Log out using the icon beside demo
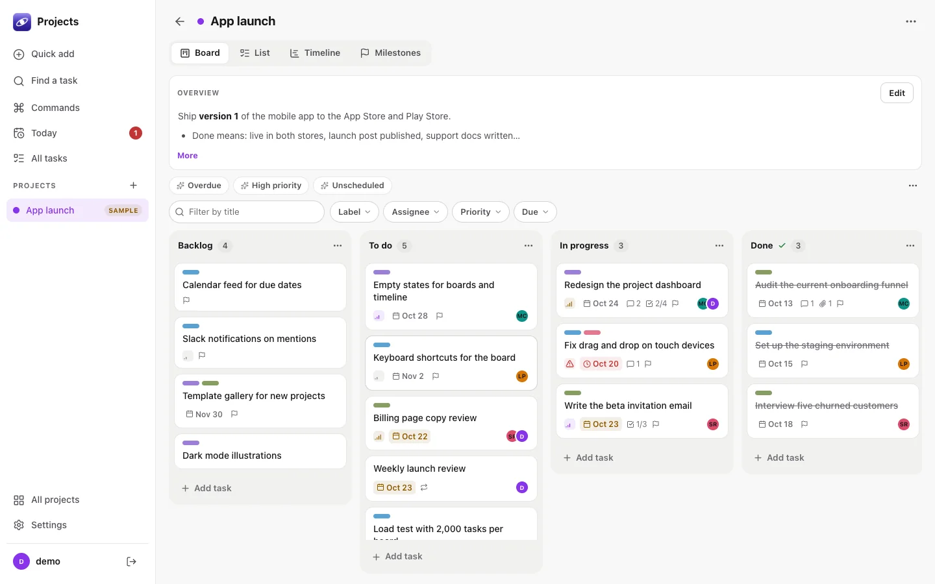This screenshot has height=584, width=935. (131, 561)
